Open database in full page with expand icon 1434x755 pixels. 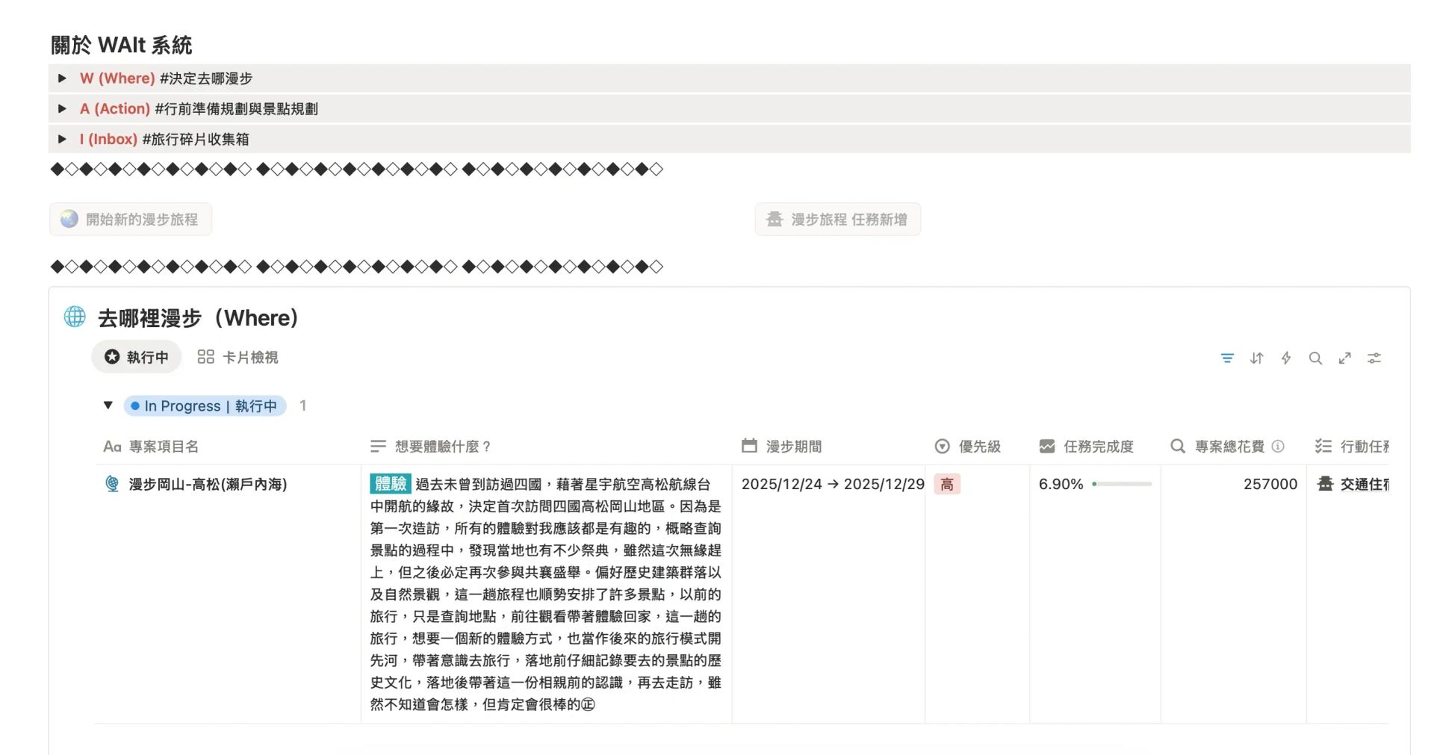coord(1344,358)
